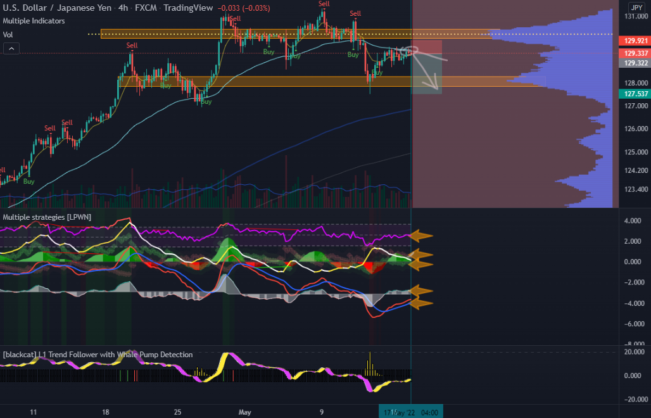651x418 pixels.
Task: Click the 17 May '22 04:00 crosshair time label
Action: point(410,412)
